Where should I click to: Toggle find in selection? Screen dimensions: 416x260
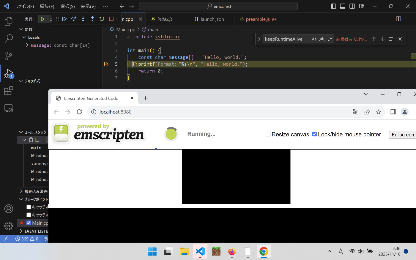(x=391, y=39)
